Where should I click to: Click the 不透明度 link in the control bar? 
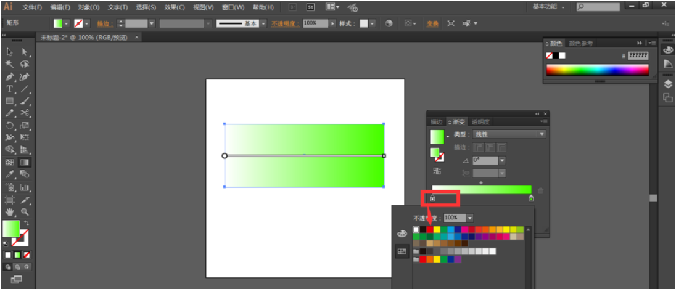[x=284, y=23]
